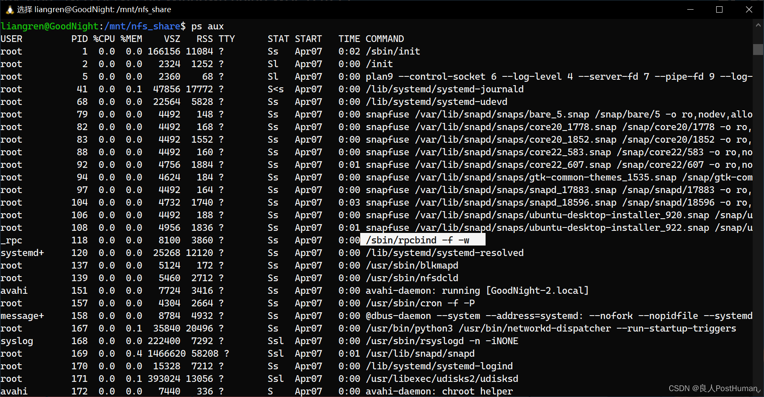764x397 pixels.
Task: Click the scrollbar up arrow
Action: (758, 25)
